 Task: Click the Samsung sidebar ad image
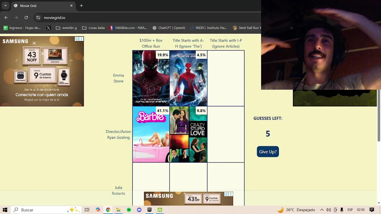pyautogui.click(x=42, y=71)
